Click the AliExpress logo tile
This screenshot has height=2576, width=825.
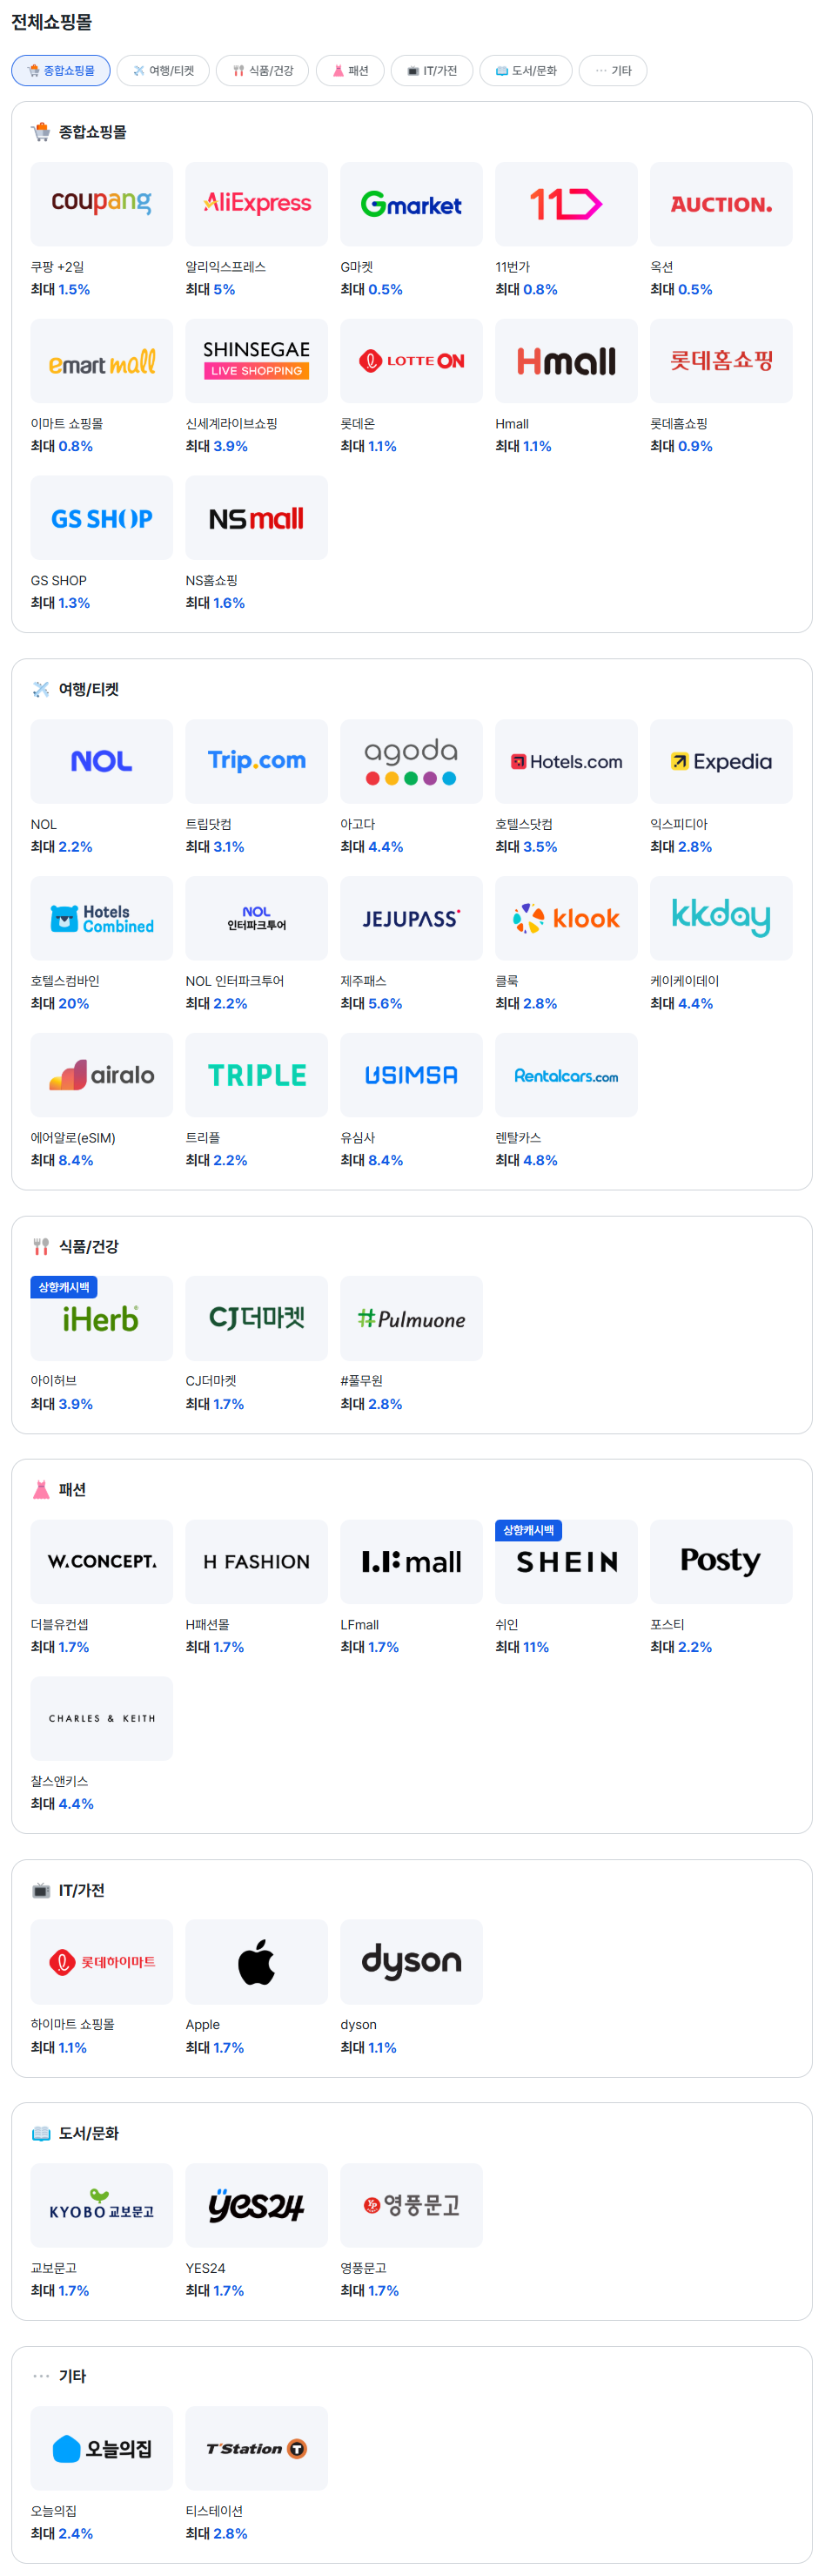[x=256, y=204]
